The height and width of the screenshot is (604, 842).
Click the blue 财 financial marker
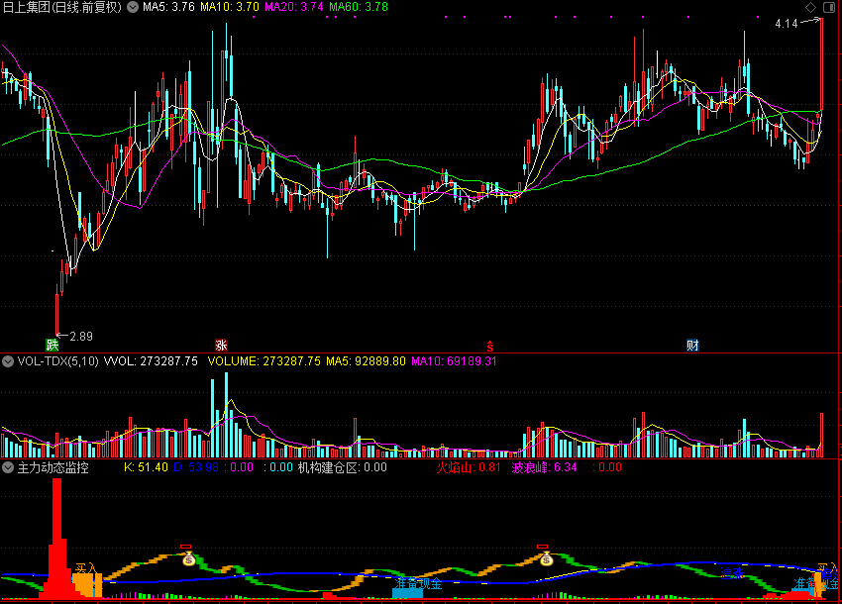click(692, 346)
